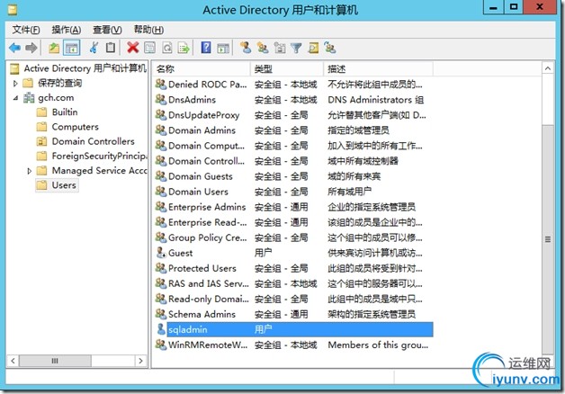Go up one level folder icon

point(54,48)
